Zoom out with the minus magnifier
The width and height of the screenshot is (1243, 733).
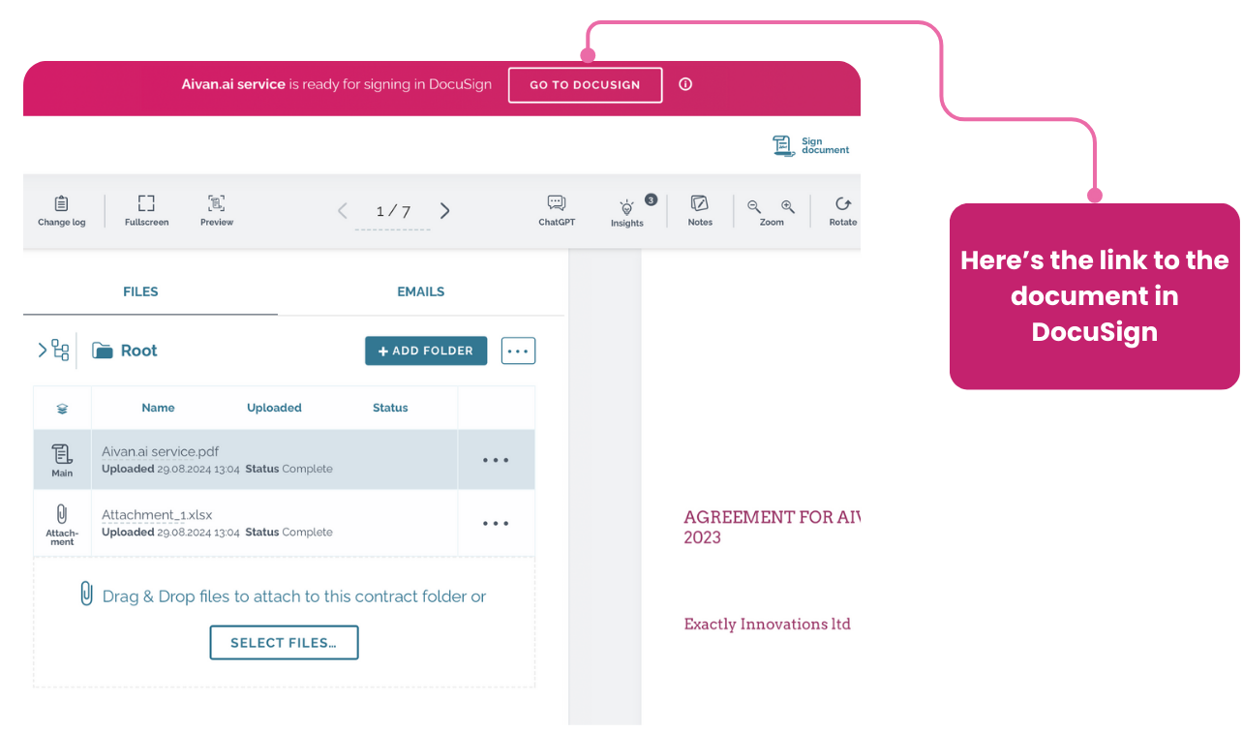click(754, 206)
